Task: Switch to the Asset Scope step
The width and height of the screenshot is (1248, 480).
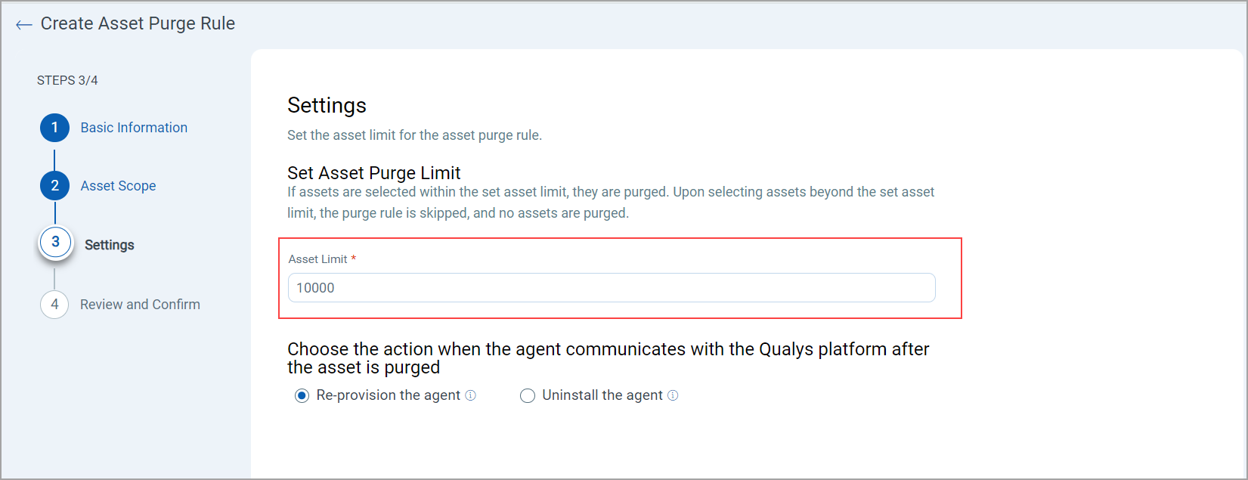Action: click(x=118, y=185)
